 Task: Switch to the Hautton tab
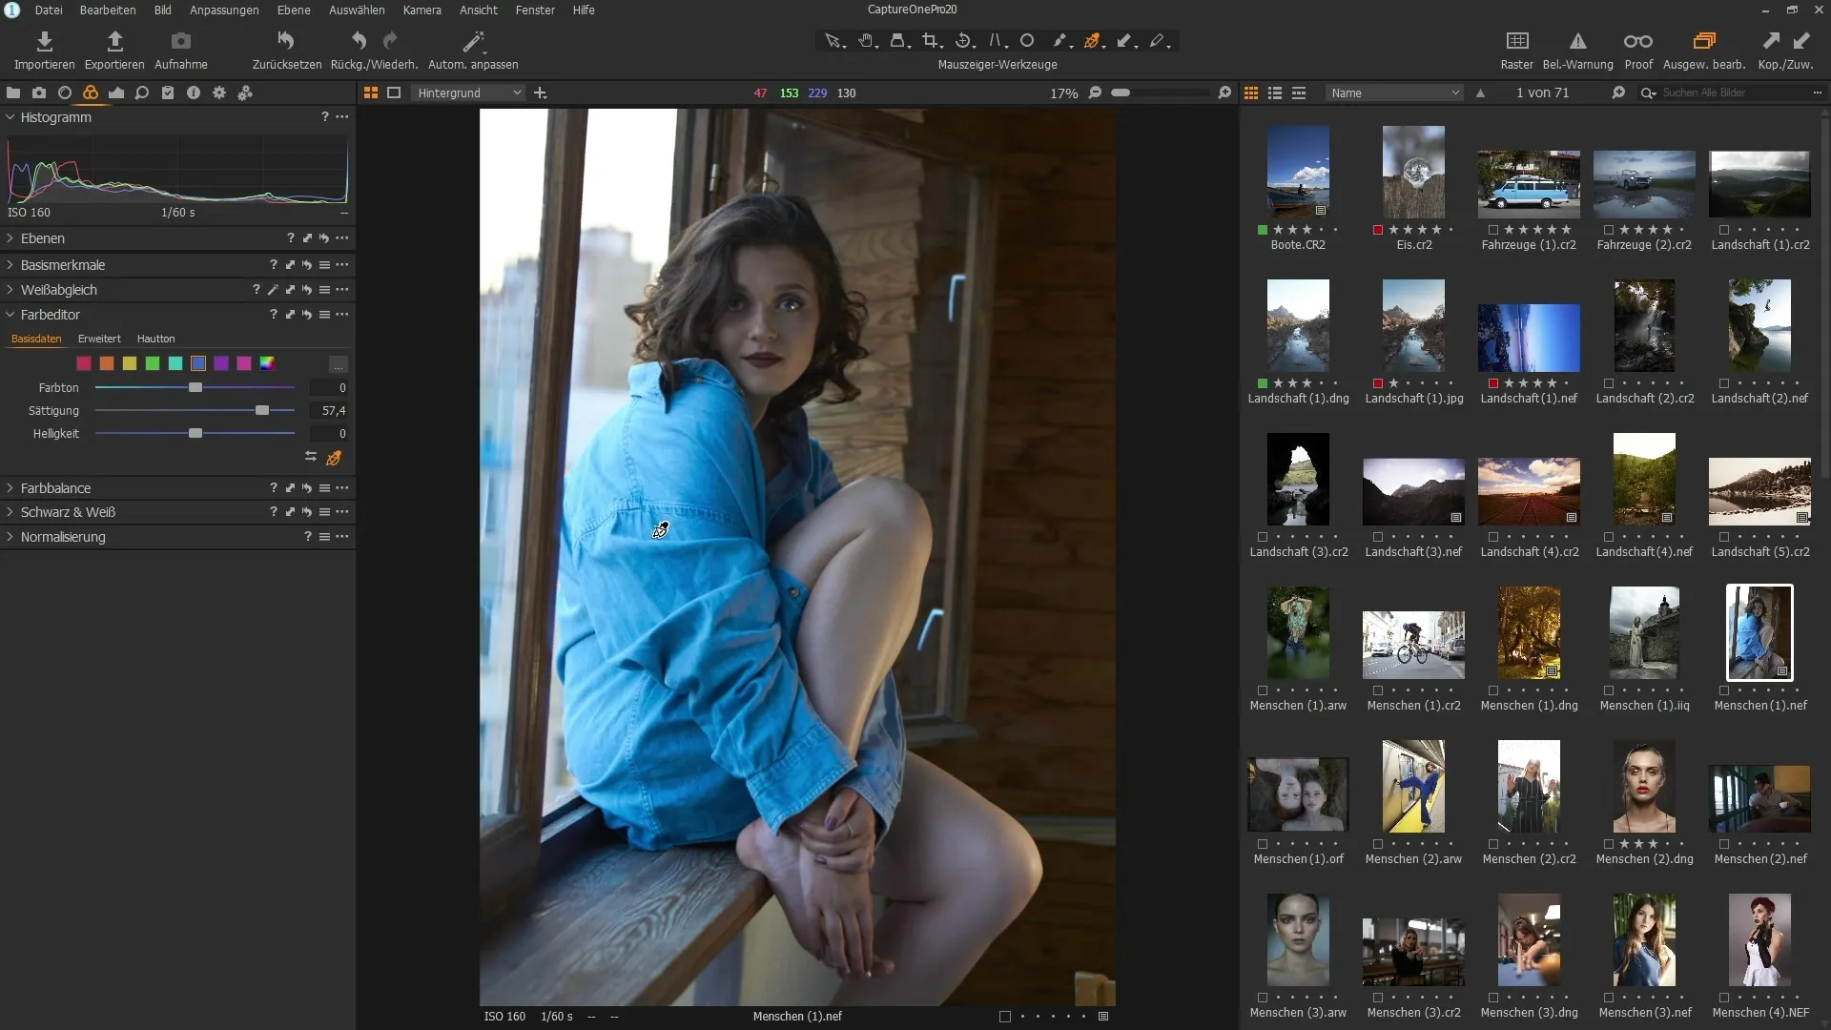(155, 339)
